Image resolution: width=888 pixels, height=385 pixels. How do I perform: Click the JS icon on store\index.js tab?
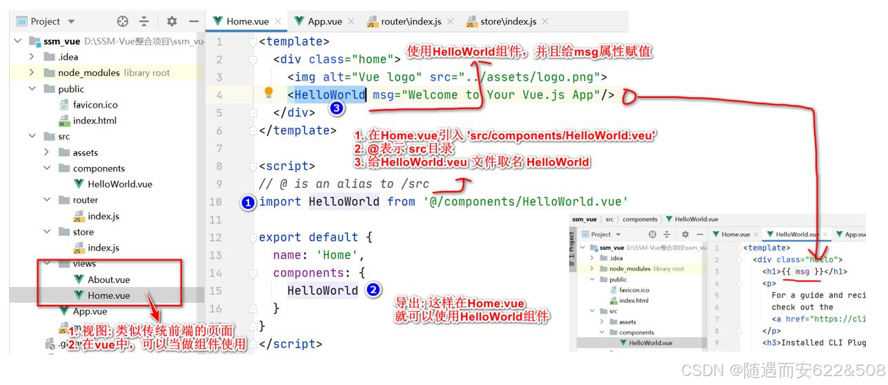point(471,22)
